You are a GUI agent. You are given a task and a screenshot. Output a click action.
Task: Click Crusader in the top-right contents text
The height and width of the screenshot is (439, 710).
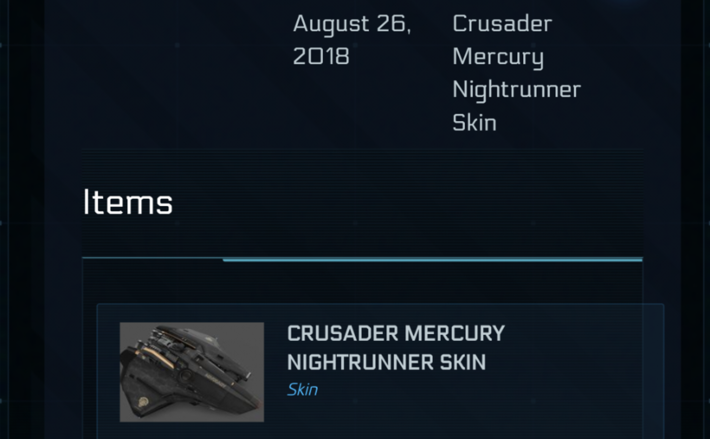pyautogui.click(x=502, y=24)
